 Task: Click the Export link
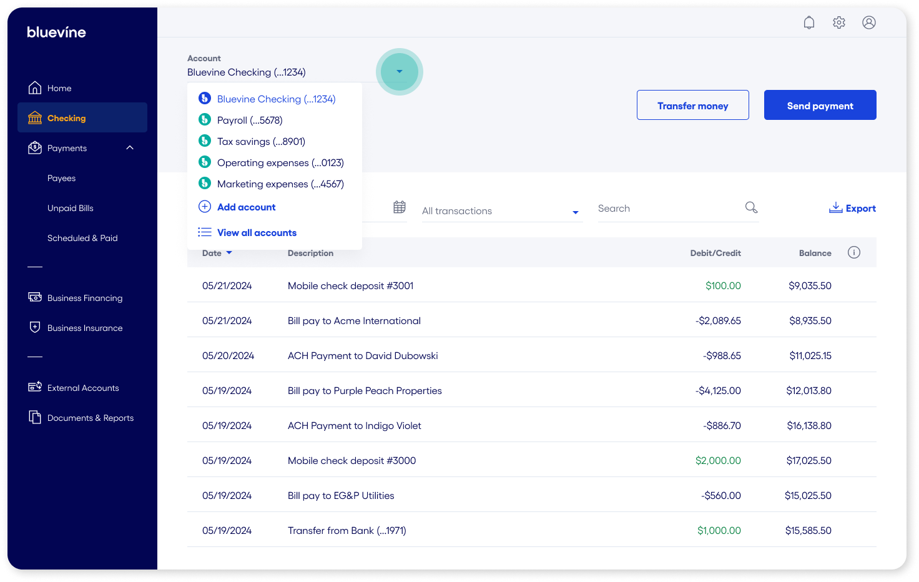[x=860, y=209]
